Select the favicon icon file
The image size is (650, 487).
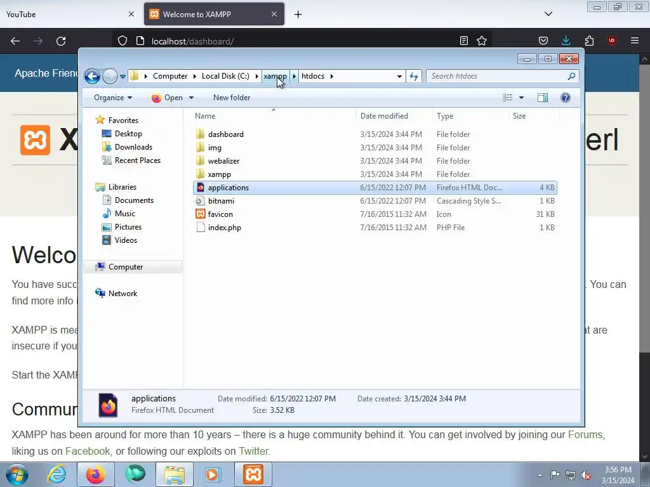point(375,214)
